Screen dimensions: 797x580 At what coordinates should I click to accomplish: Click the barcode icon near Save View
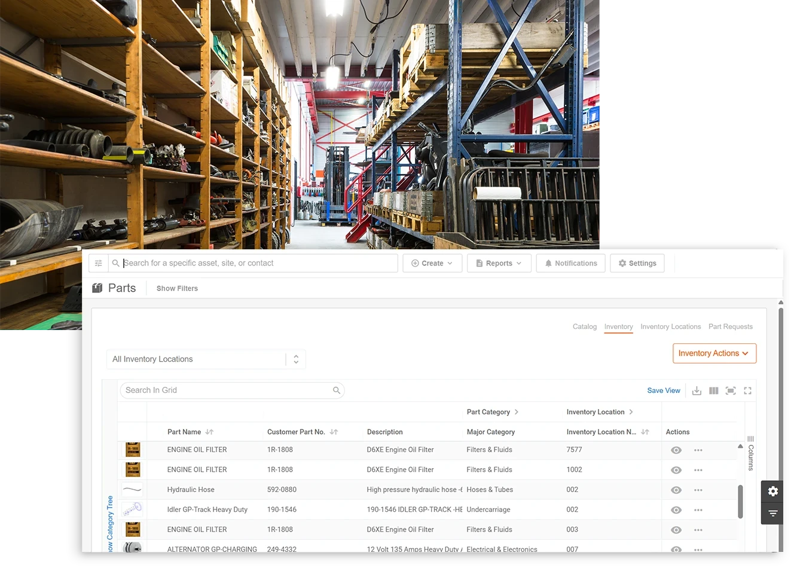(x=730, y=390)
